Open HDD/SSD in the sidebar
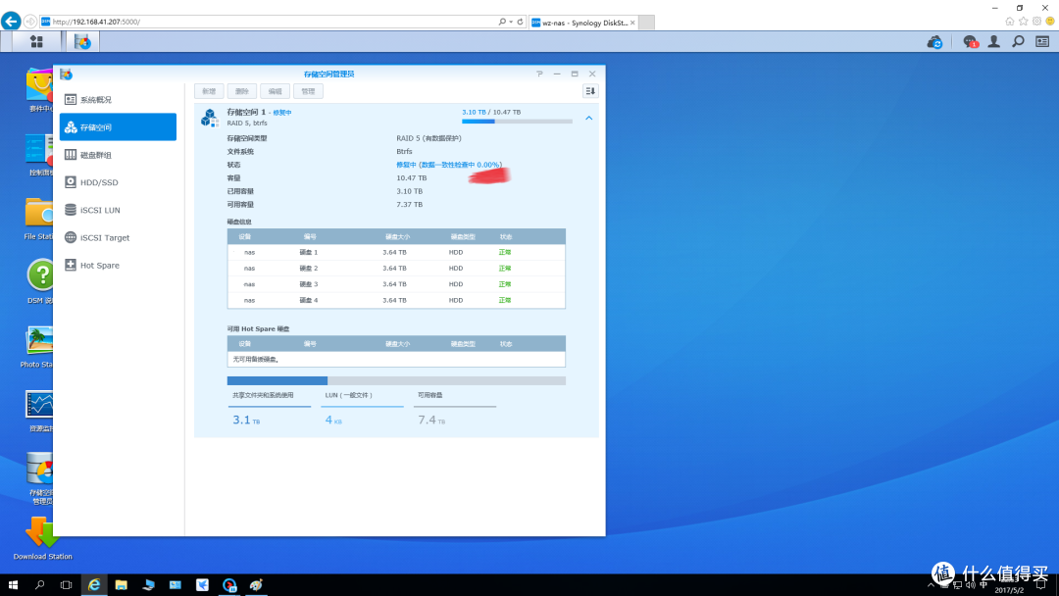This screenshot has height=596, width=1059. [119, 182]
